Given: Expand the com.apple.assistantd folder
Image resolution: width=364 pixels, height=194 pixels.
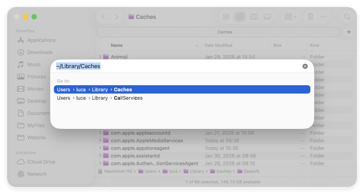Looking at the screenshot, I should (x=100, y=156).
